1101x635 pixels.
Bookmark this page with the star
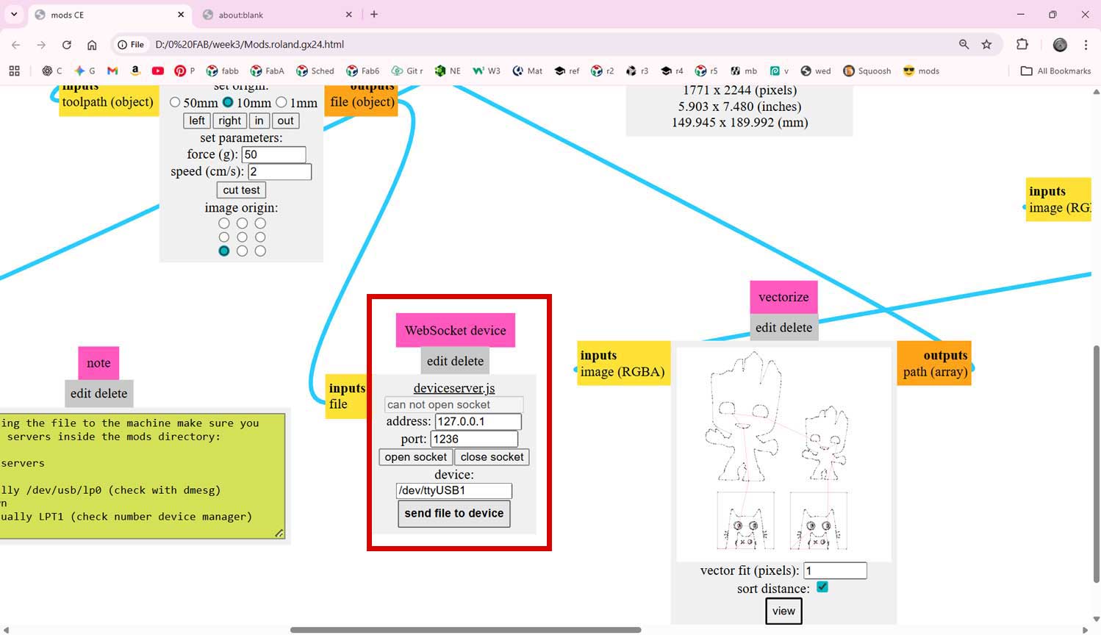(986, 45)
